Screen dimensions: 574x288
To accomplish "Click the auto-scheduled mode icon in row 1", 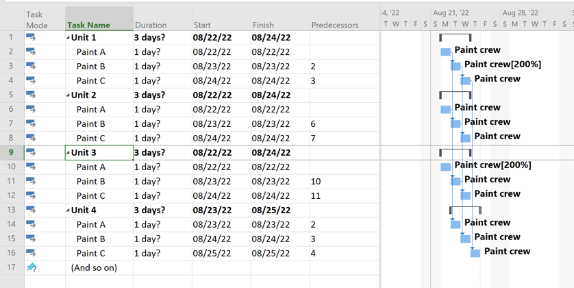I will 31,38.
